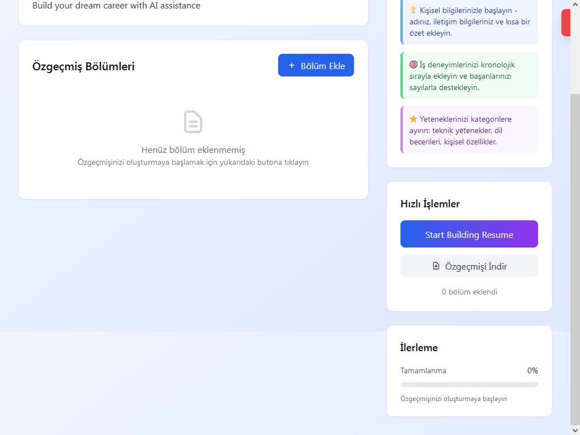This screenshot has height=435, width=580.
Task: Select the Özgeçmiş Bölümleri heading
Action: tap(84, 66)
